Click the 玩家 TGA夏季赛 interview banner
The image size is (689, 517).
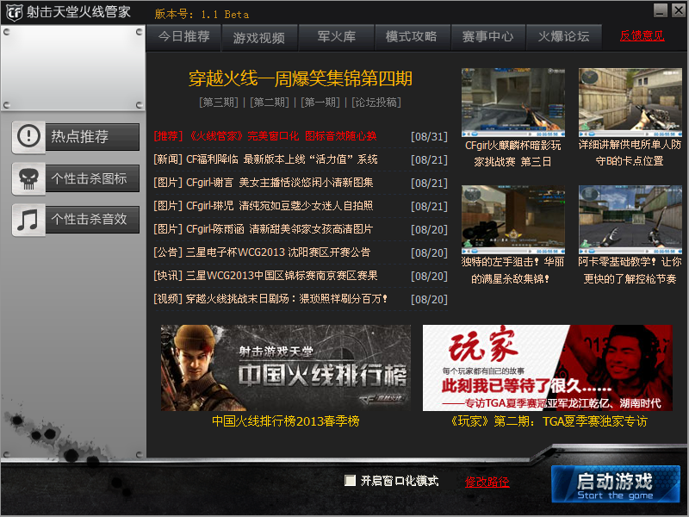(x=548, y=368)
